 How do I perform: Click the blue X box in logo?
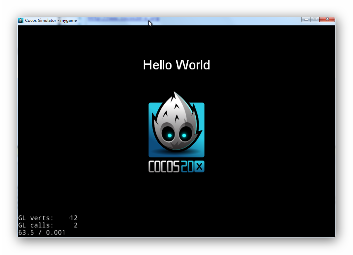coord(199,166)
